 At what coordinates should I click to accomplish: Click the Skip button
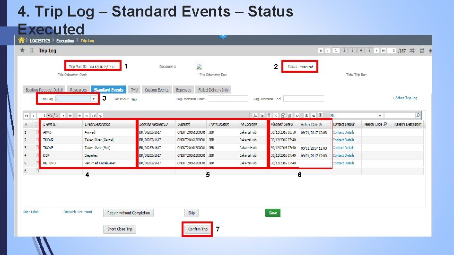click(192, 213)
